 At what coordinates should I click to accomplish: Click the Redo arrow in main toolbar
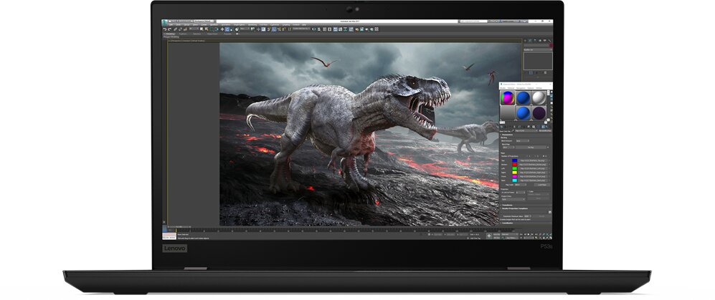tap(170, 29)
